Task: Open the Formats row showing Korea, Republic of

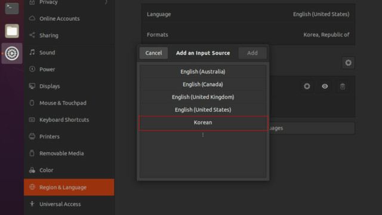Action: coord(248,35)
